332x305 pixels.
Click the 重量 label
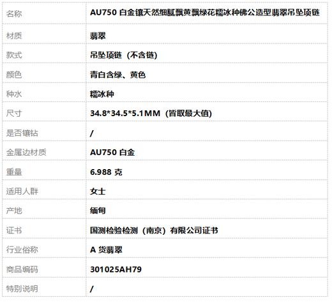coord(14,172)
